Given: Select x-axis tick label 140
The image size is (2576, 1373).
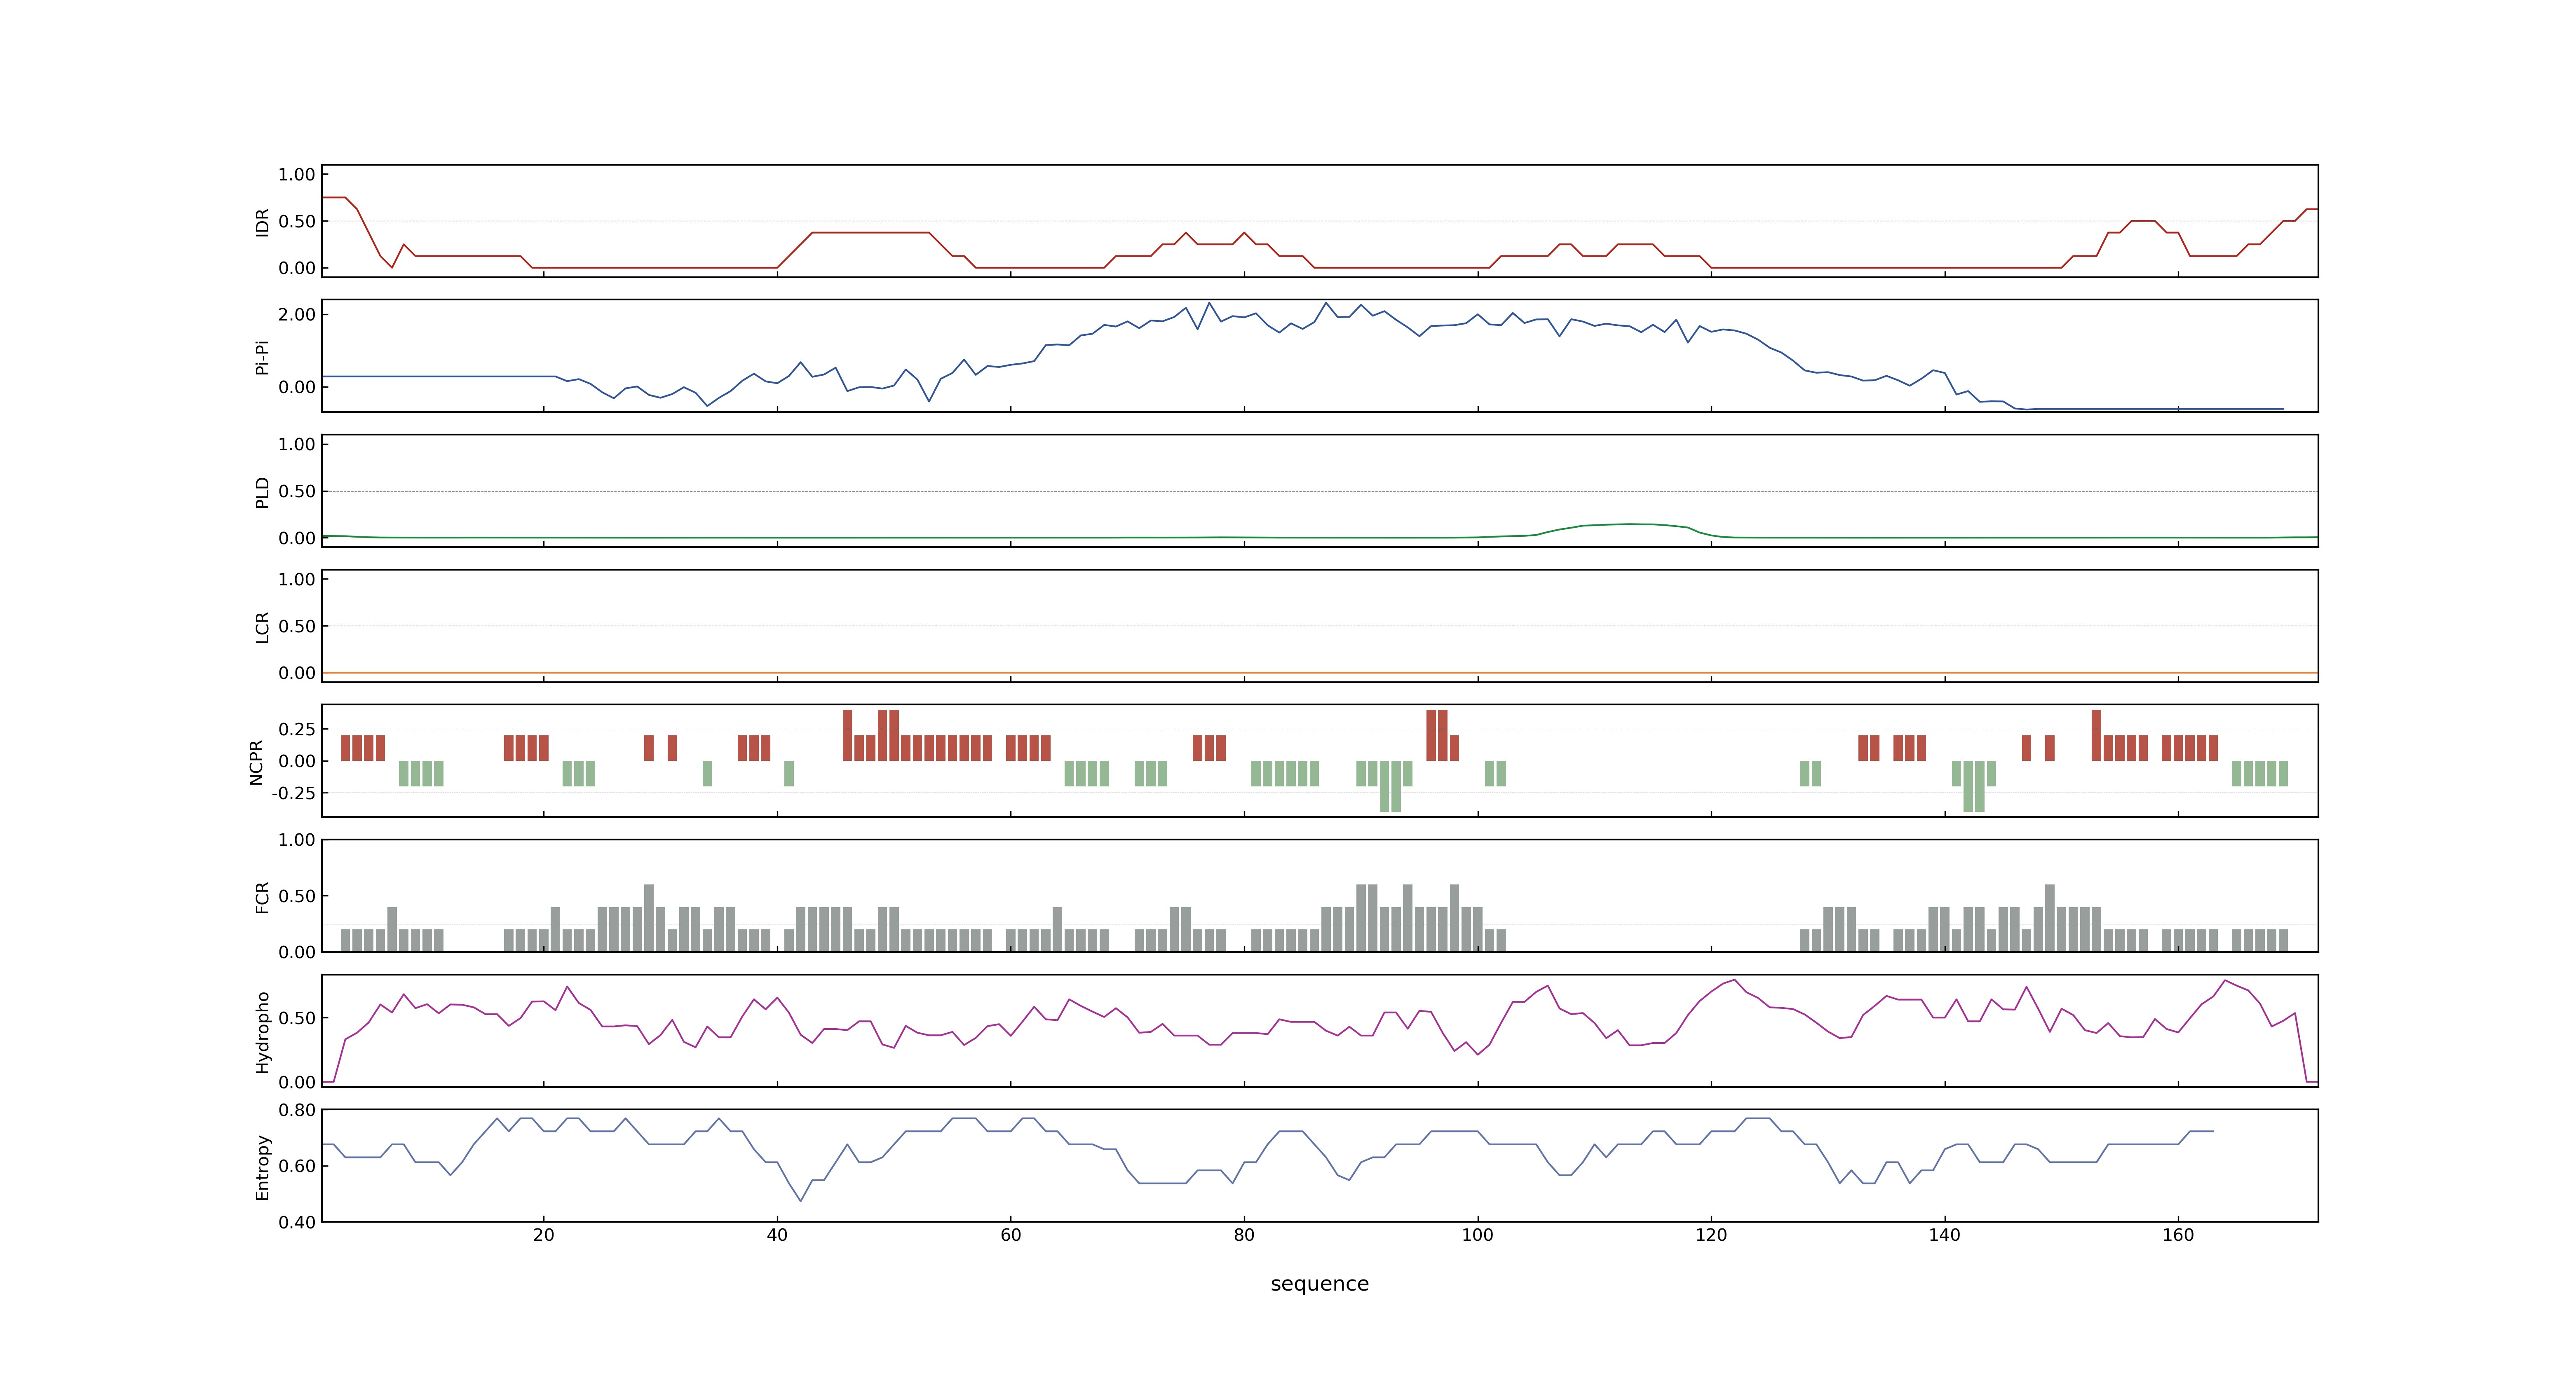Looking at the screenshot, I should 1944,1234.
